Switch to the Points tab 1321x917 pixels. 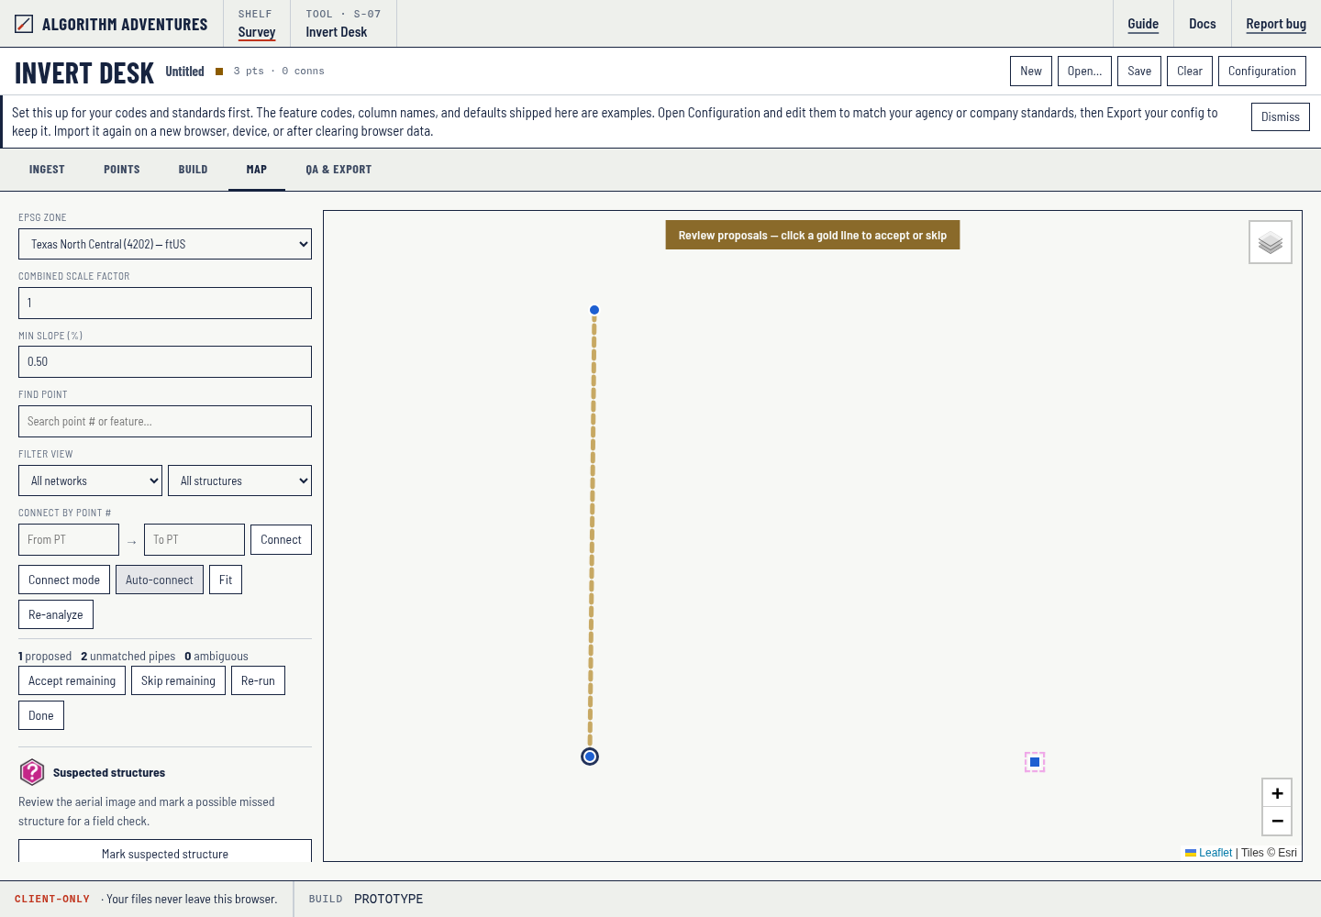(122, 170)
